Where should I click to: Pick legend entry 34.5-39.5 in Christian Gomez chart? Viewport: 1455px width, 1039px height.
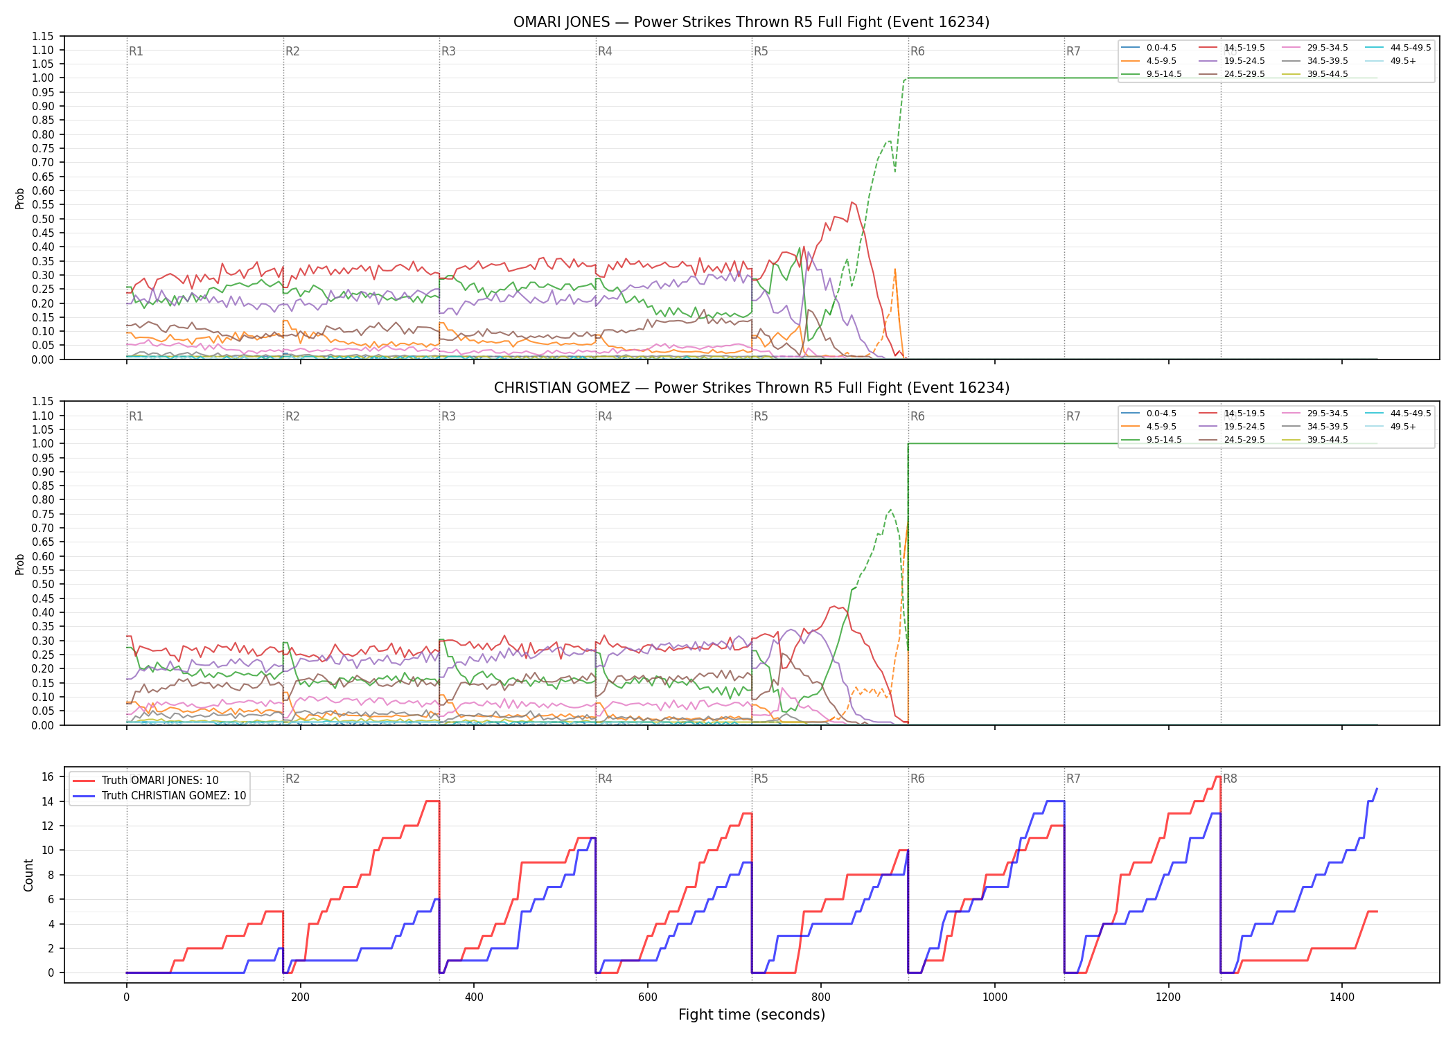1315,427
